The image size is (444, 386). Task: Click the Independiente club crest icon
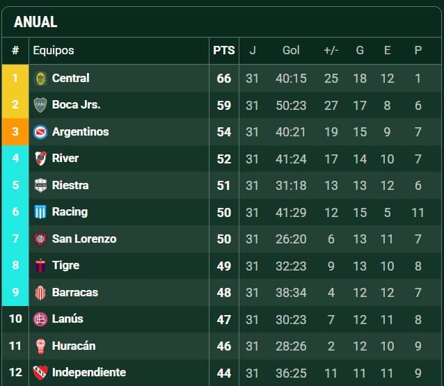click(x=40, y=373)
